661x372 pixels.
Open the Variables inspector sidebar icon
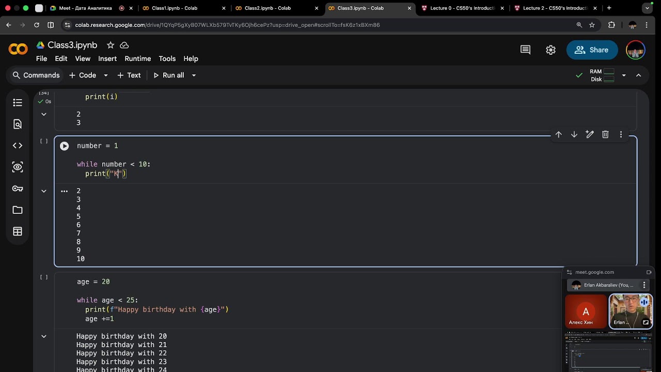(x=18, y=167)
